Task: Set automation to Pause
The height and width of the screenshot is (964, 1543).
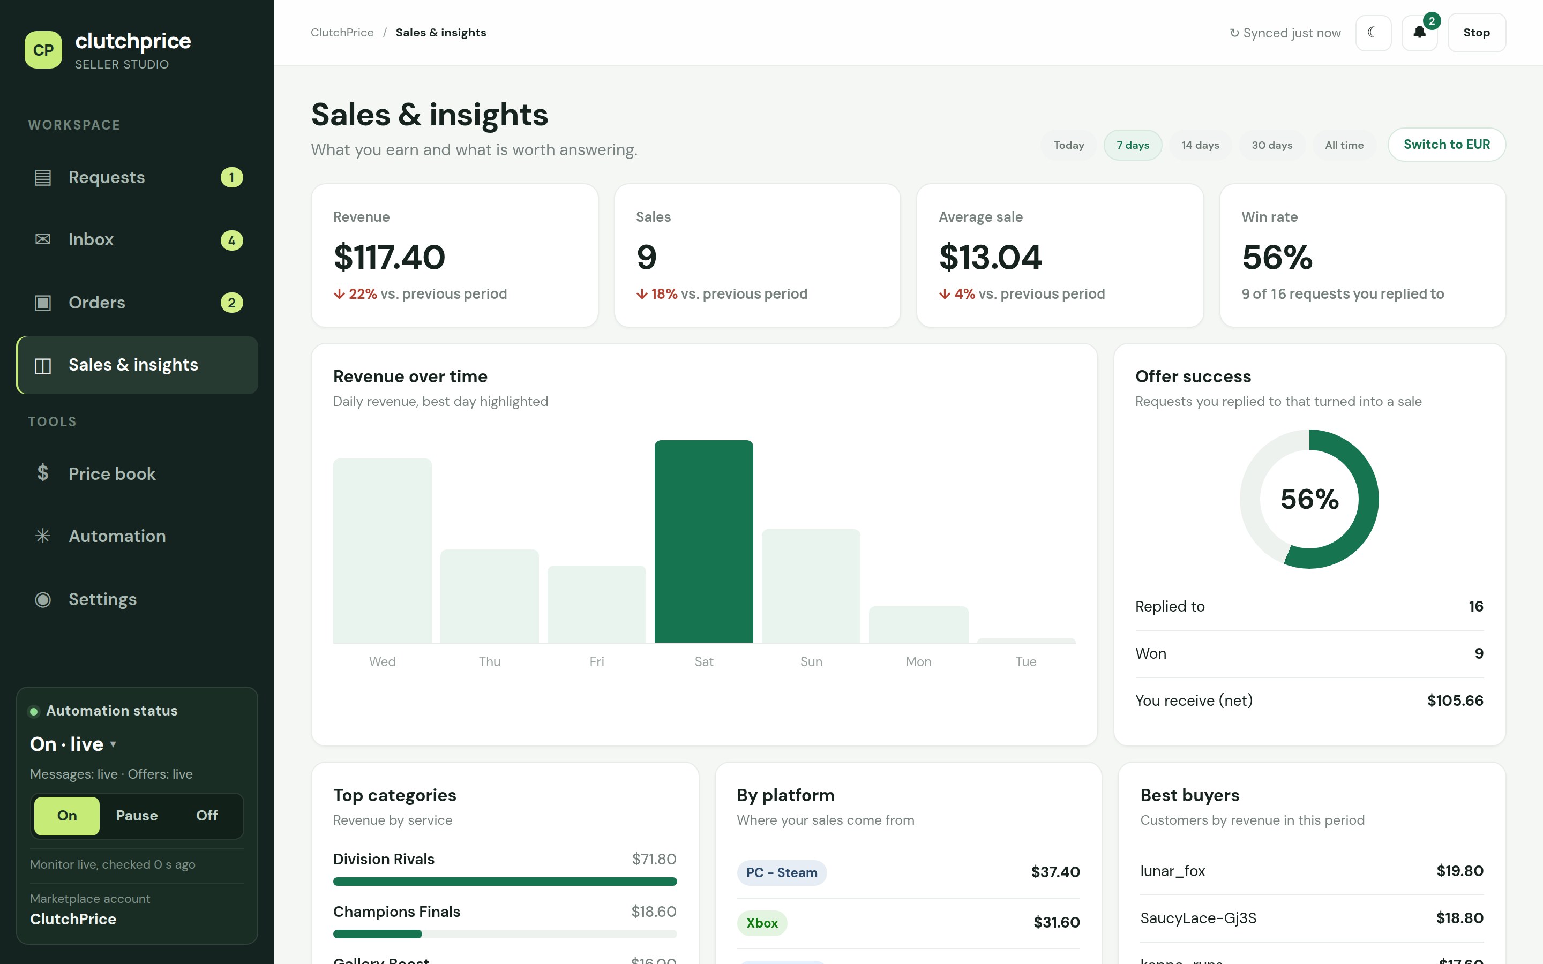Action: point(137,816)
